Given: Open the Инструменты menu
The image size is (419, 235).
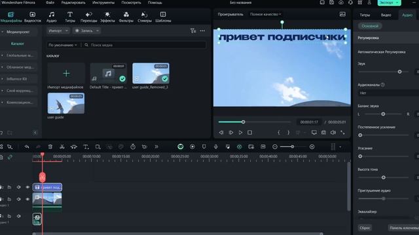Looking at the screenshot, I should (103, 3).
